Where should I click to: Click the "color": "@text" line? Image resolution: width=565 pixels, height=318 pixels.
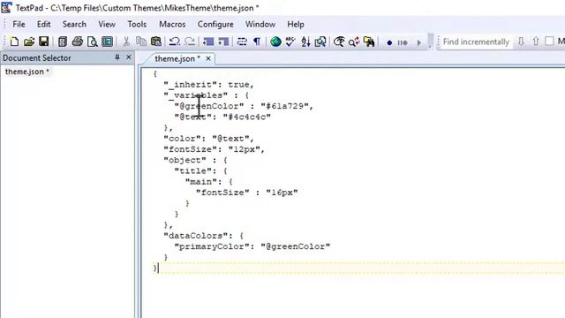tap(208, 139)
